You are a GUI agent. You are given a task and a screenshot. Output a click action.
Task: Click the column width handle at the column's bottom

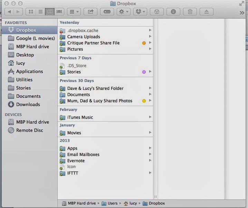156,197
